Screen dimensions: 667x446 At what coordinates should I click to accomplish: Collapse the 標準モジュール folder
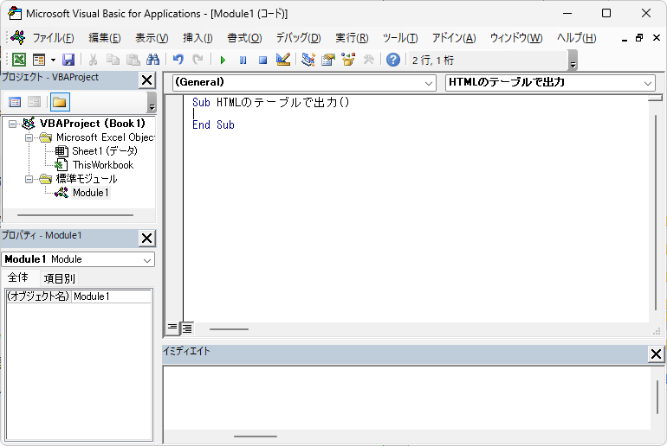tap(29, 179)
